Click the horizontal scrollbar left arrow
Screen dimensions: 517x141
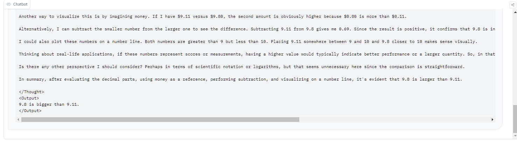[18, 119]
